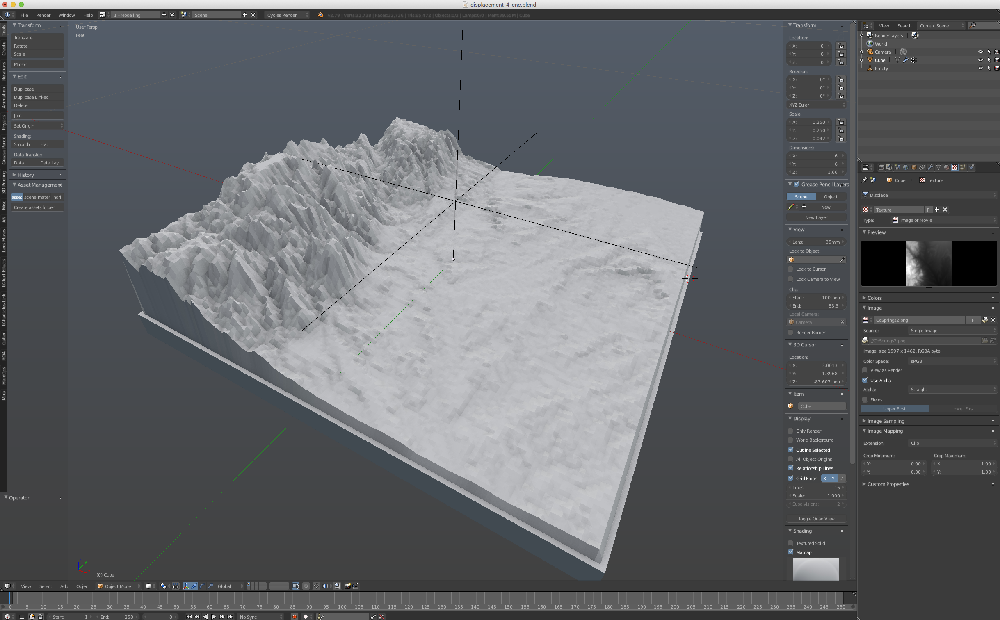
Task: Open the Help menu
Action: pyautogui.click(x=88, y=15)
